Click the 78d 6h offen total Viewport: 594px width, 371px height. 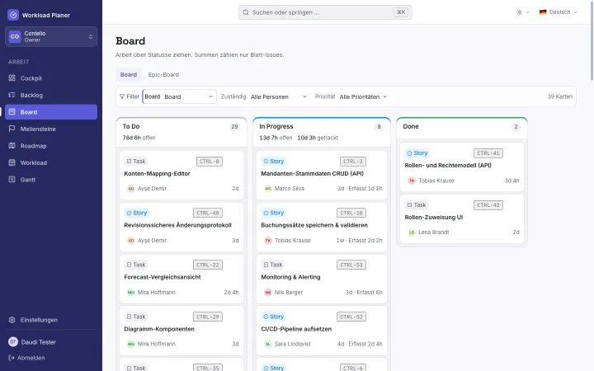139,138
